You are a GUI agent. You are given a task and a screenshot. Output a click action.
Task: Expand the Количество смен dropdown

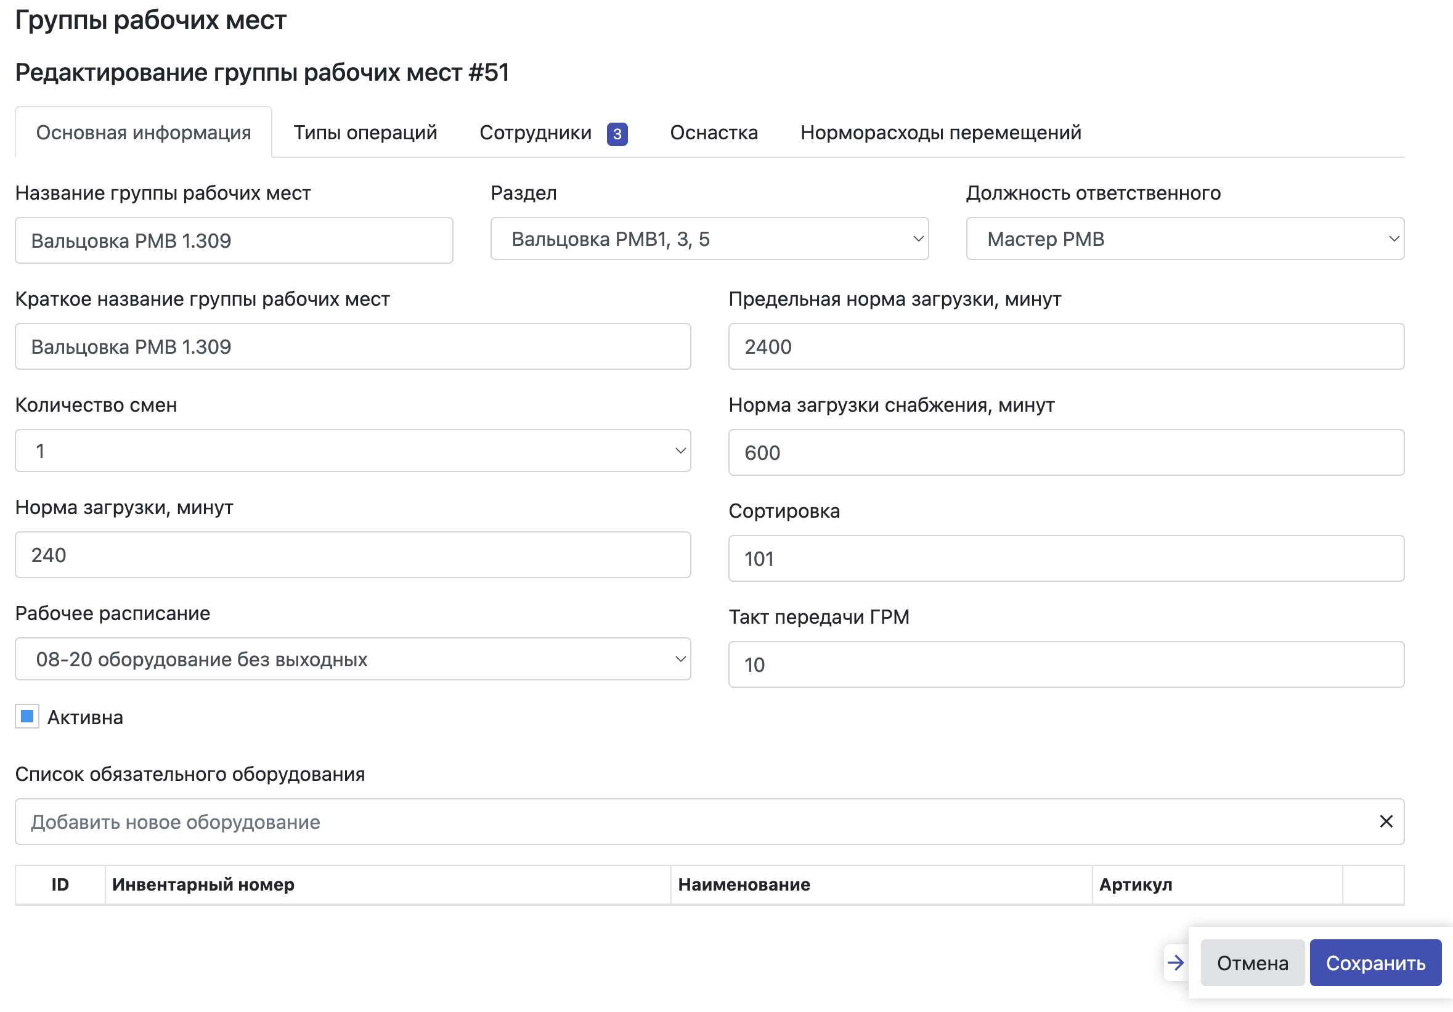[x=352, y=451]
